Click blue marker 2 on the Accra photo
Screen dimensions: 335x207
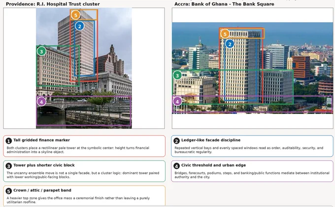230,44
